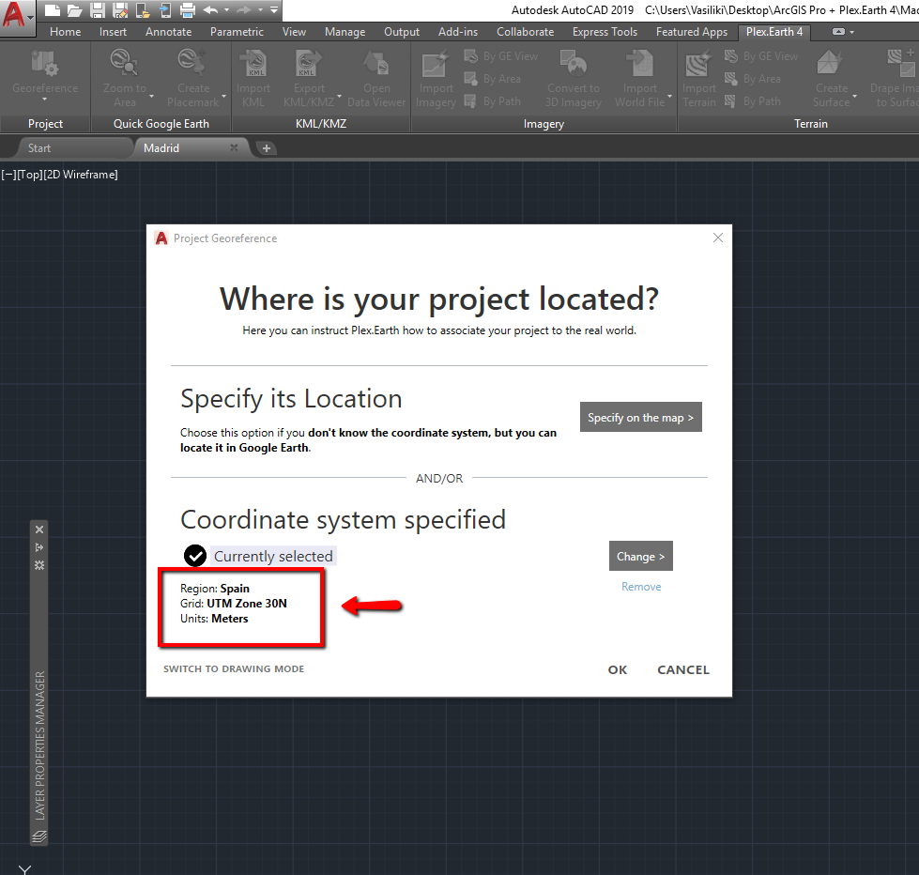Open Customize Quick Access Toolbar dropdown

tap(274, 10)
